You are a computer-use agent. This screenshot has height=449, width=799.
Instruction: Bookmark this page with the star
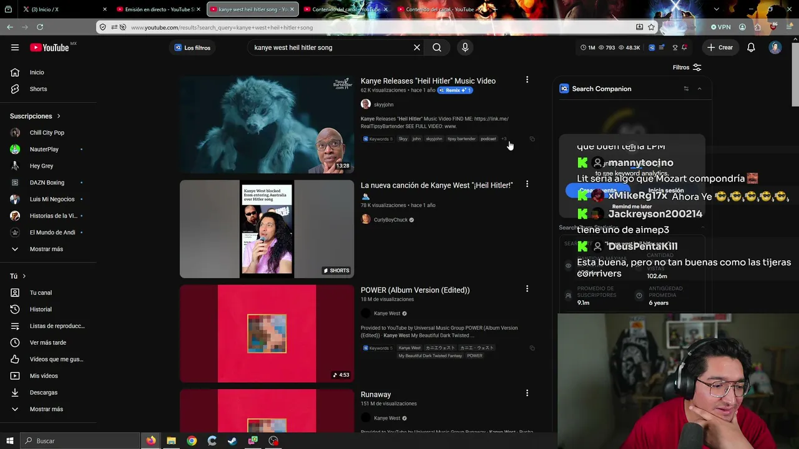(651, 27)
